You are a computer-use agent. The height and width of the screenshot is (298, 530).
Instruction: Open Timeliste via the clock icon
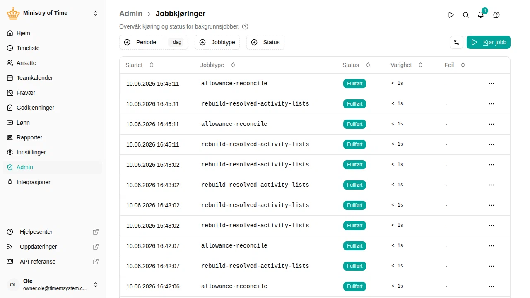pyautogui.click(x=10, y=48)
